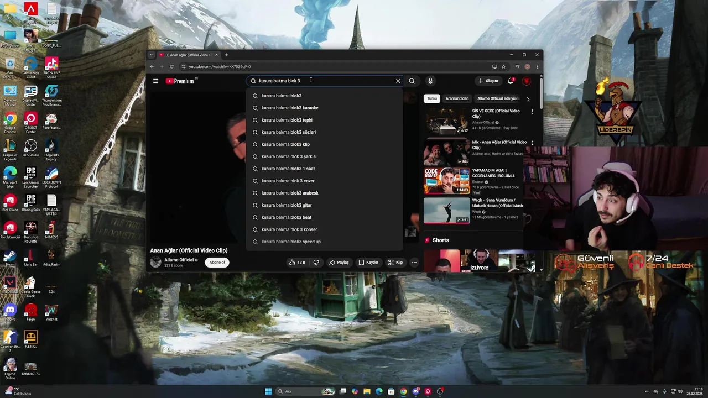Subscribe with the Abone ol button
The width and height of the screenshot is (708, 398).
(217, 263)
